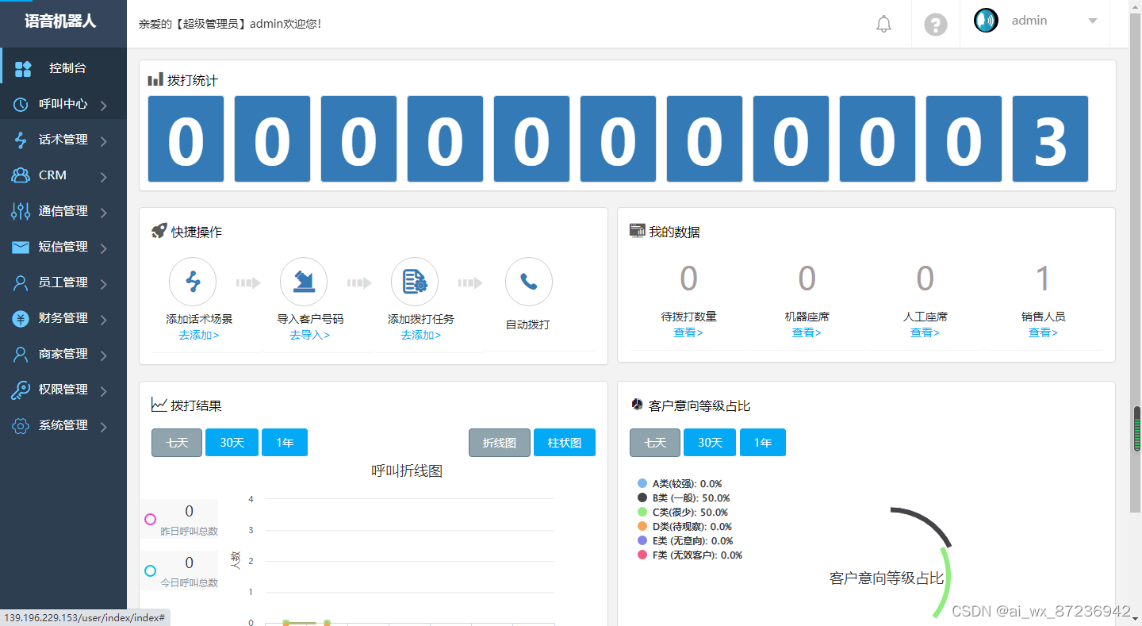Click the admin avatar image
The height and width of the screenshot is (626, 1142).
(x=986, y=21)
